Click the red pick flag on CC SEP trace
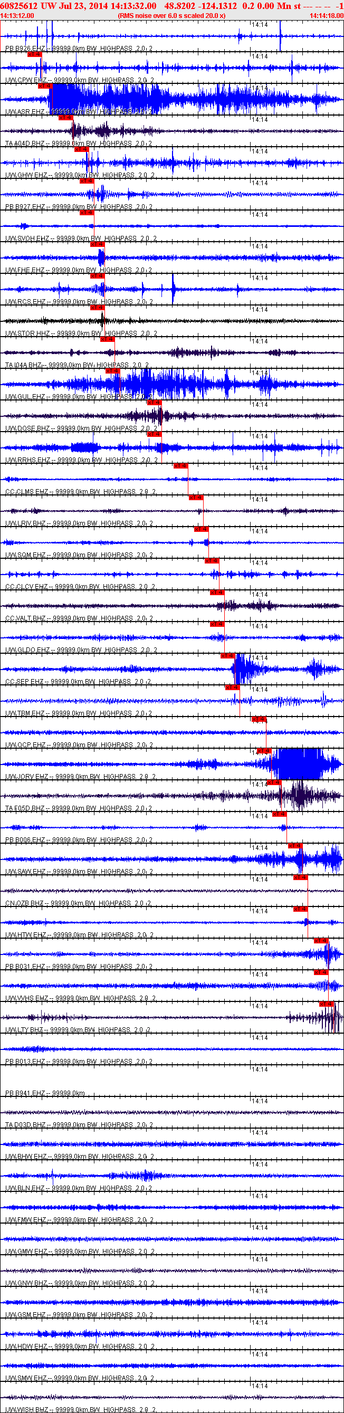Screen dimensions: 344x1413 pos(228,656)
